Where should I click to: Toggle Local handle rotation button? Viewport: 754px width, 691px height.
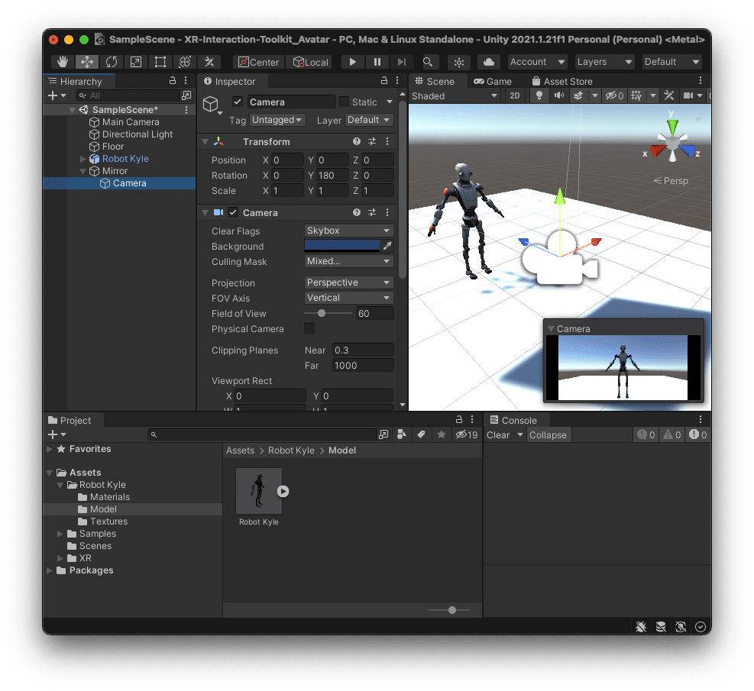tap(311, 62)
